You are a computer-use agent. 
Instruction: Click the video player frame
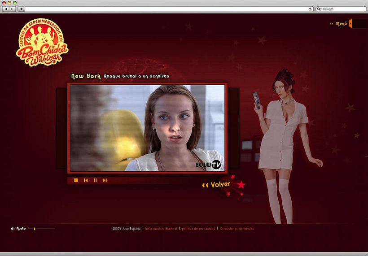coord(147,128)
